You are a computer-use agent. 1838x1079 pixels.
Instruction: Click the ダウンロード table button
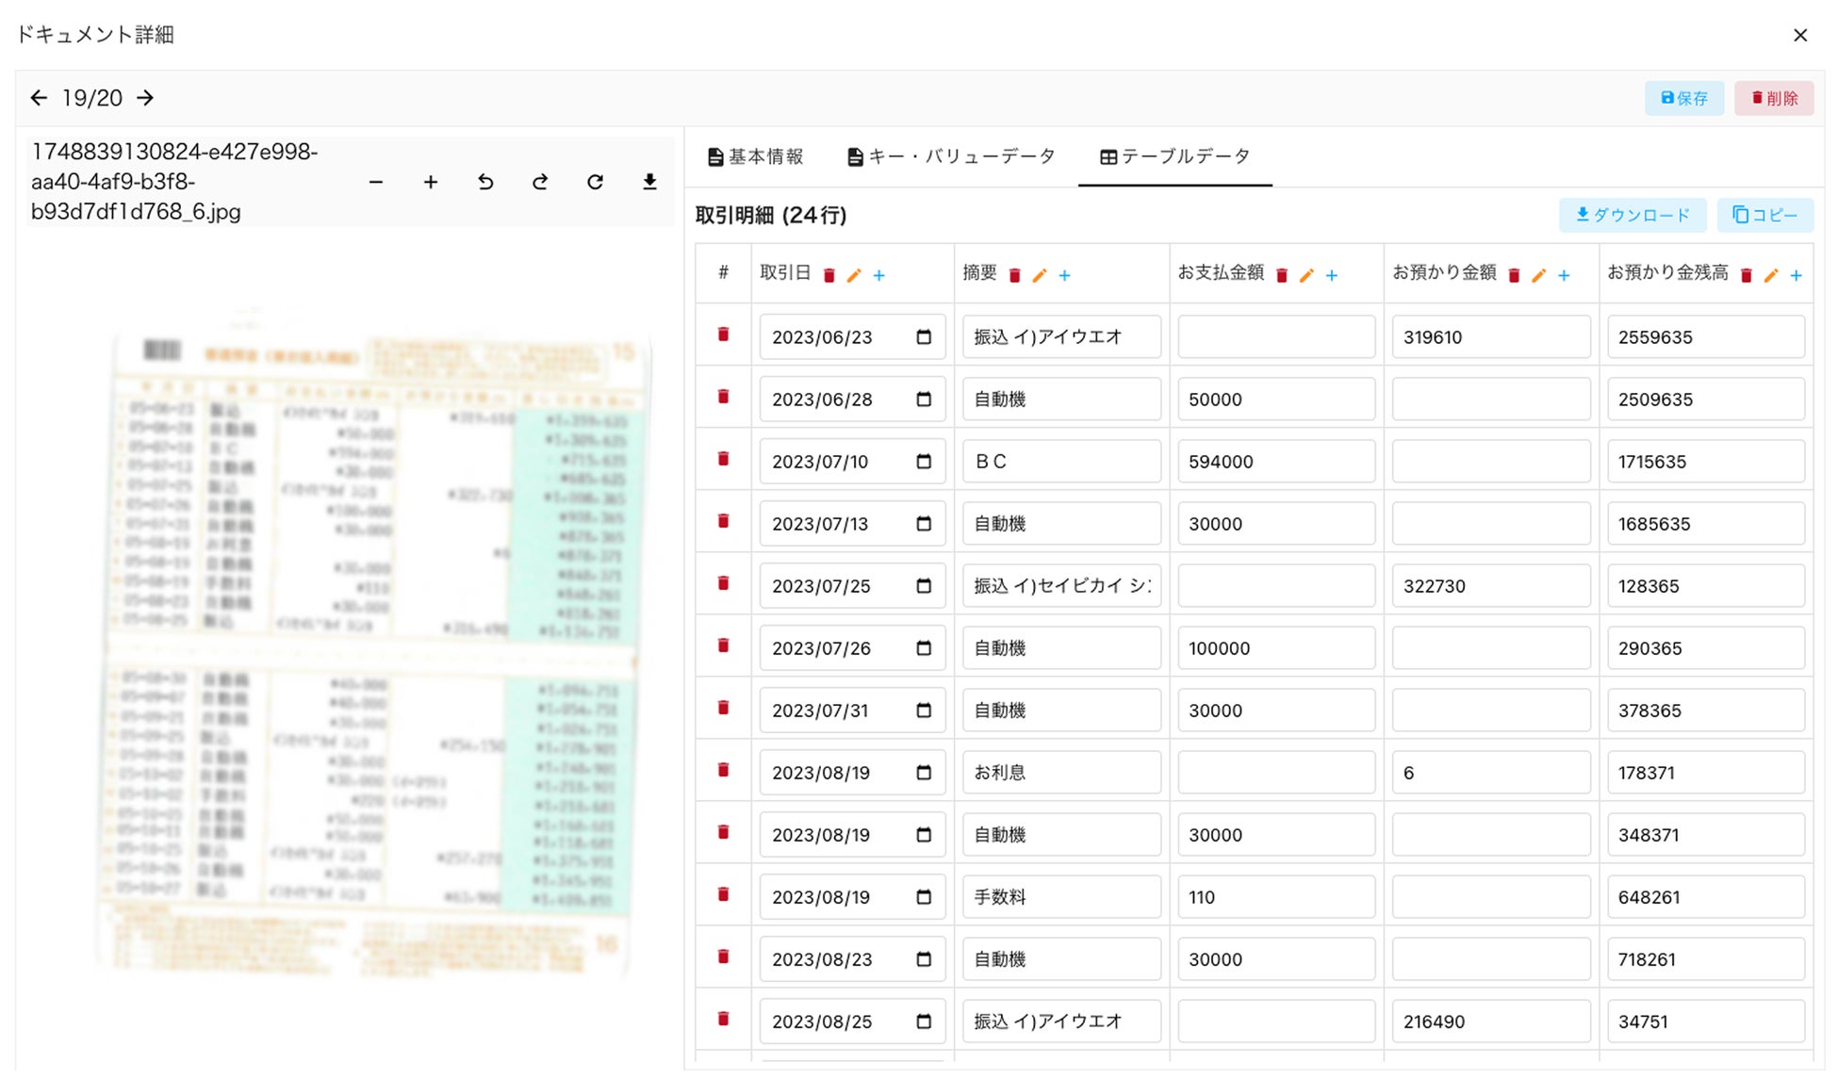tap(1633, 215)
